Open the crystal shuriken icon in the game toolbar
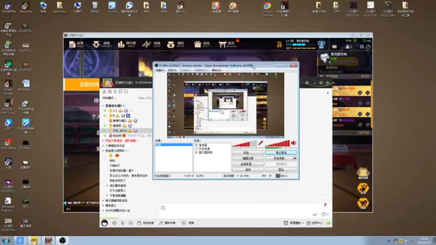 point(146,44)
